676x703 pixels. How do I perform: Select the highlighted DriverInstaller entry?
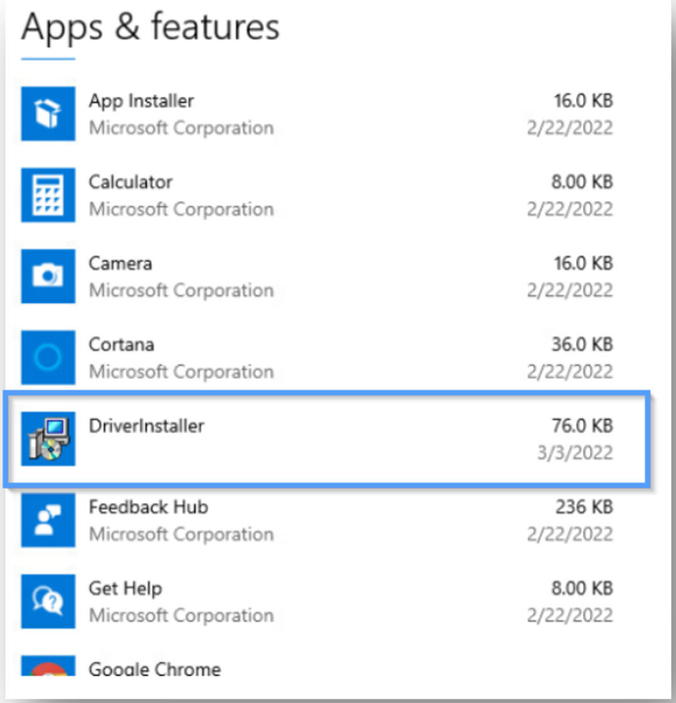tap(314, 439)
